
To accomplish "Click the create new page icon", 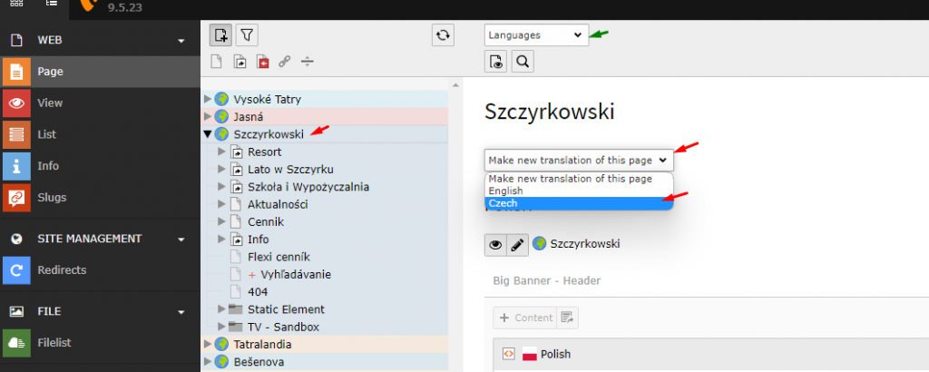I will [220, 35].
